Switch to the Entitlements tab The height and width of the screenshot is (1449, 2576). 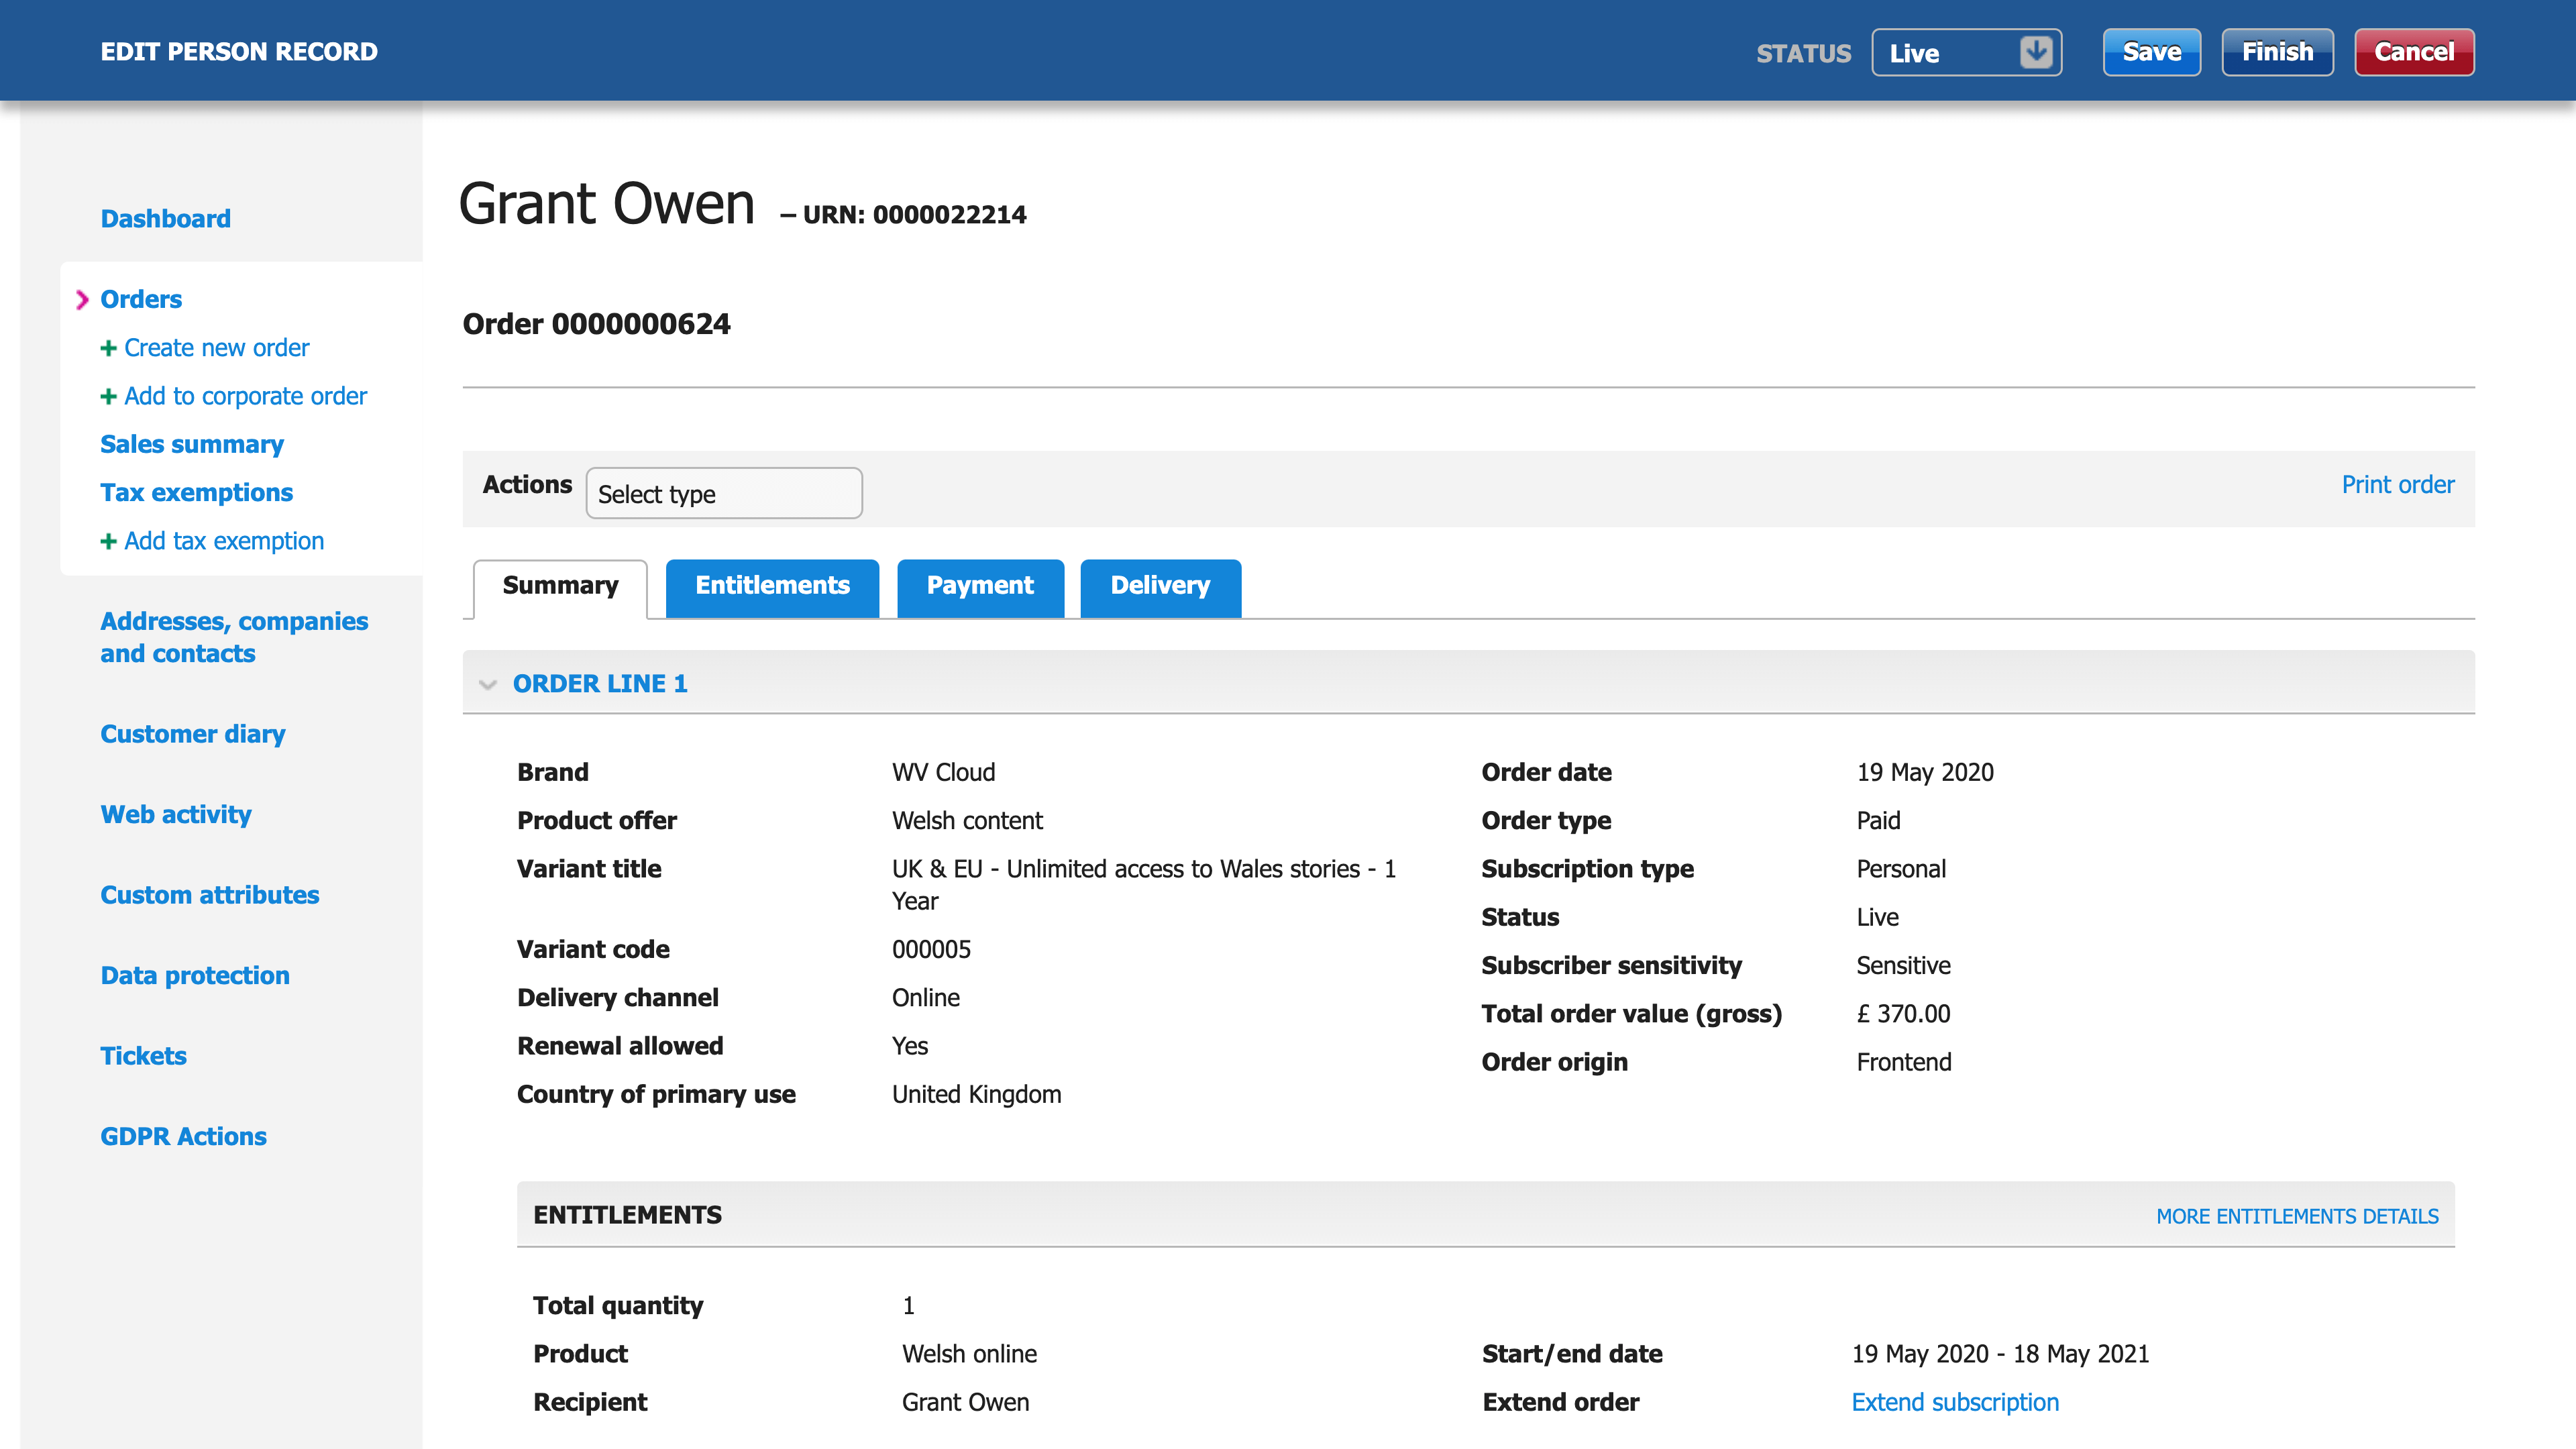[x=772, y=586]
